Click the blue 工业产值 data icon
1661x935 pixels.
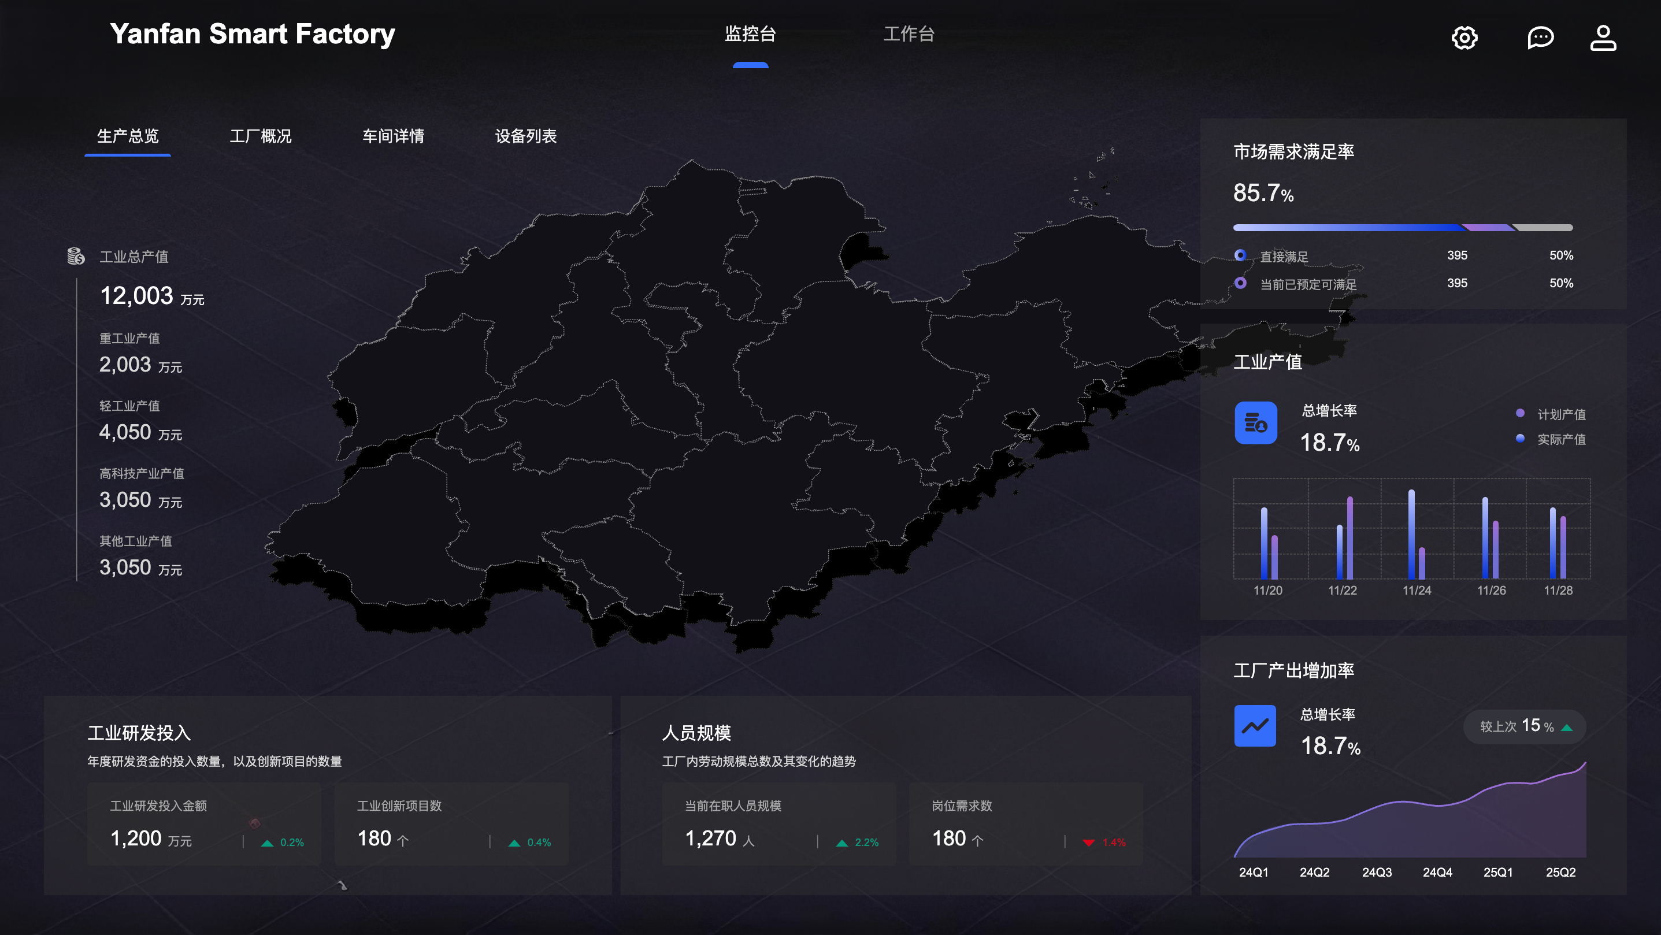click(1255, 423)
